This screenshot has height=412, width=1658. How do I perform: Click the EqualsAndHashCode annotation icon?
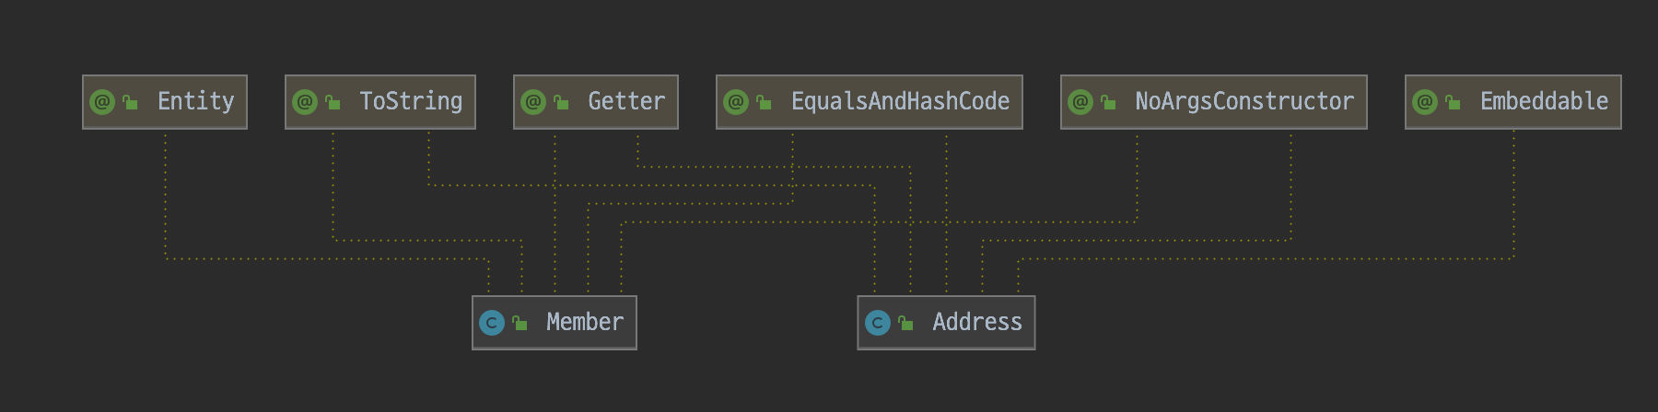pyautogui.click(x=736, y=102)
